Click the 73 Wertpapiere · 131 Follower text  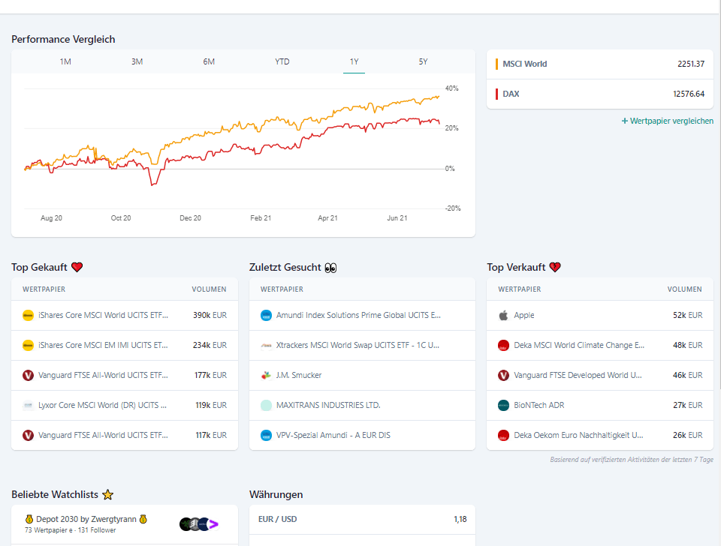coord(71,530)
